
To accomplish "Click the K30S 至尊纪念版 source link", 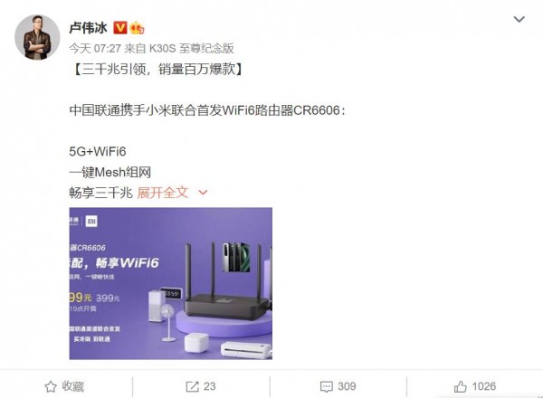I will pyautogui.click(x=192, y=48).
